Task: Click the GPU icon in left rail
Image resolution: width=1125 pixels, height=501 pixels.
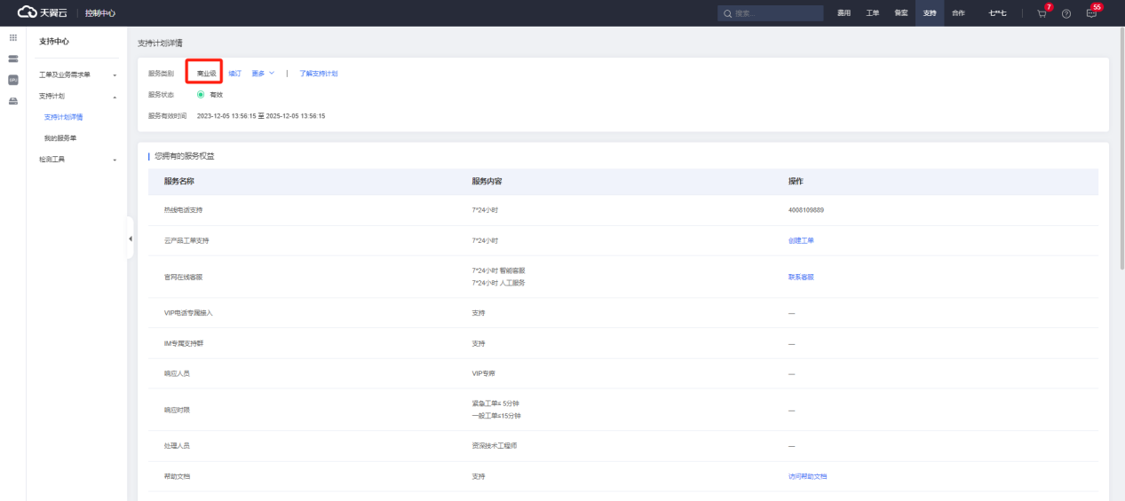Action: (x=12, y=80)
